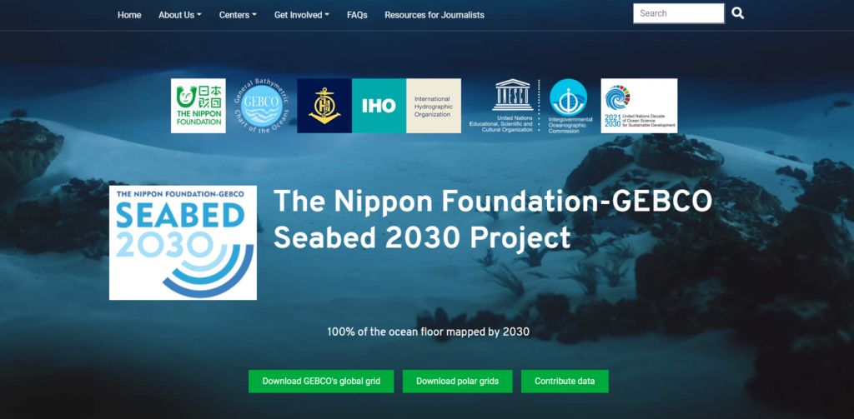Image resolution: width=854 pixels, height=419 pixels.
Task: Open Resources for Journalists page
Action: coord(435,15)
